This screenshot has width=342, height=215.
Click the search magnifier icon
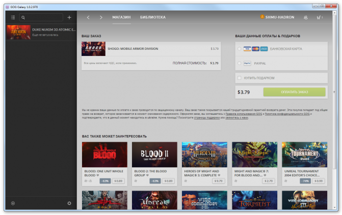[23, 17]
